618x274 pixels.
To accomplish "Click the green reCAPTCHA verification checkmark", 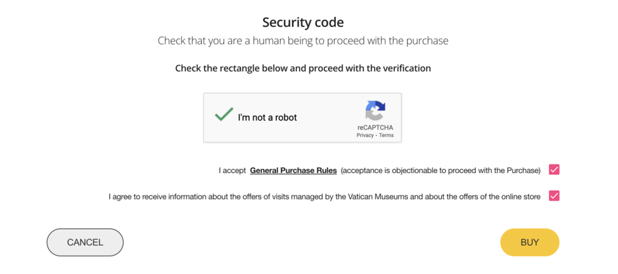I will (x=224, y=115).
